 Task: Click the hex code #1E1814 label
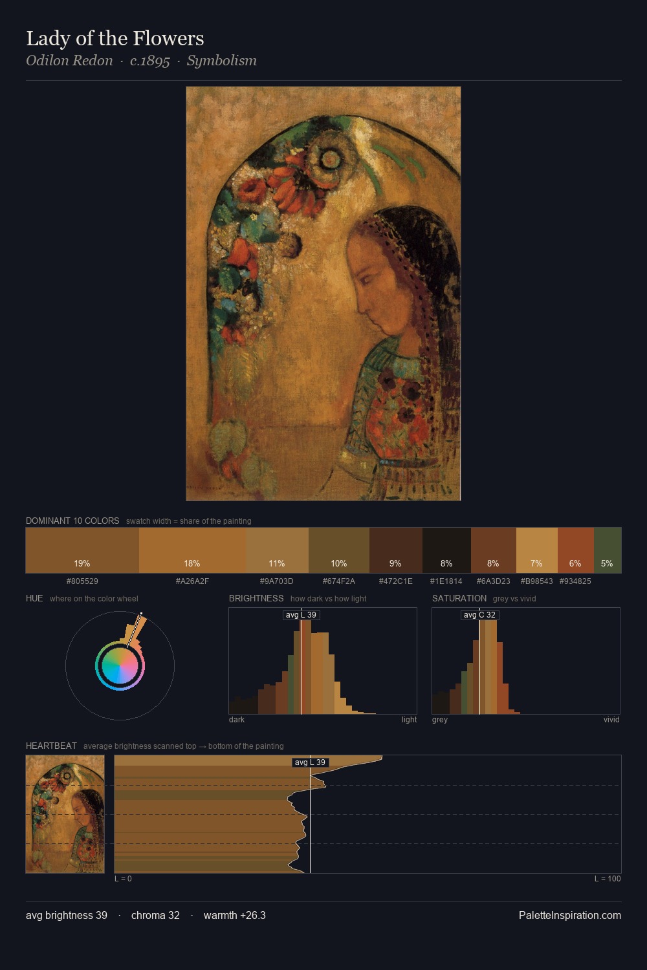coord(446,581)
